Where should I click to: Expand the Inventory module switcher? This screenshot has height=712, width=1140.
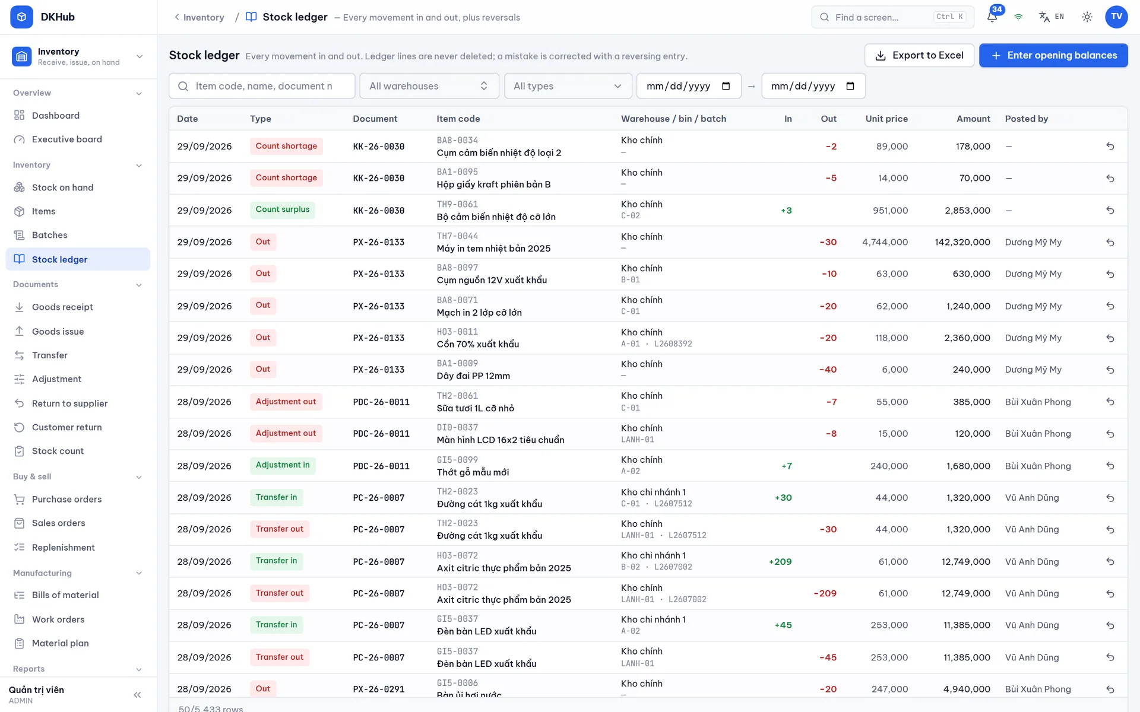point(78,56)
